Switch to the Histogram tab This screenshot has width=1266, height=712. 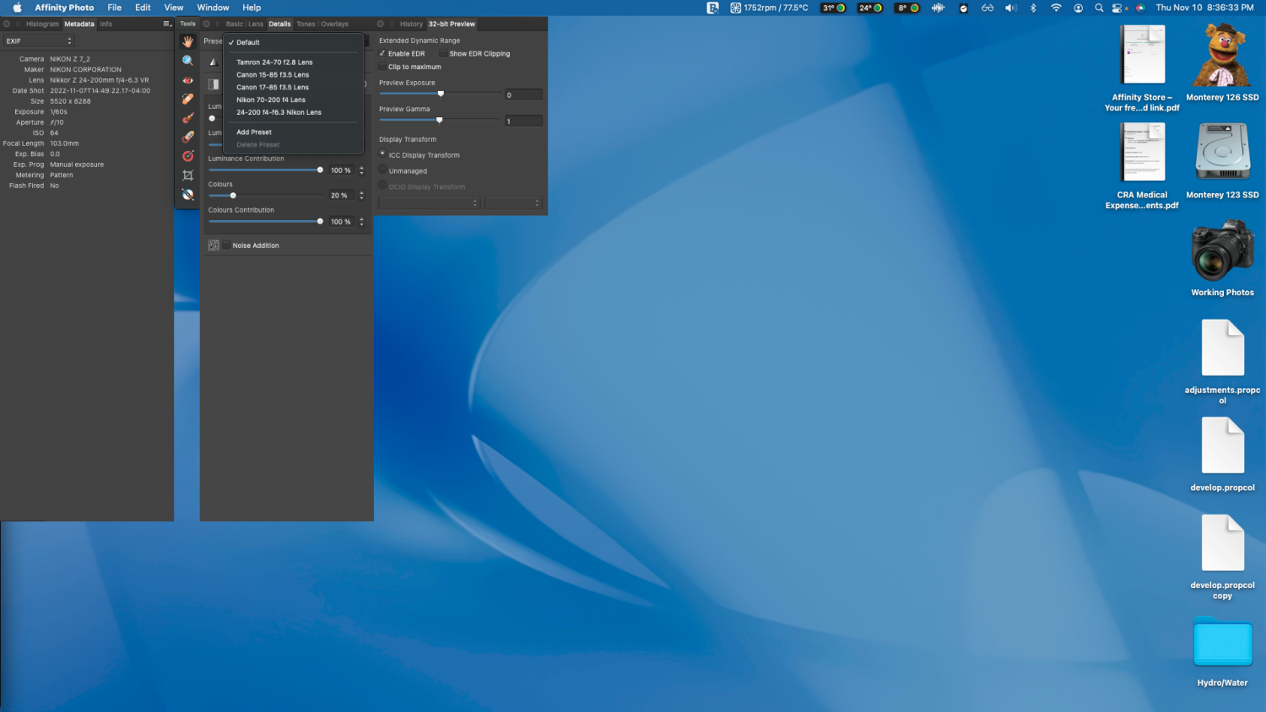point(42,24)
